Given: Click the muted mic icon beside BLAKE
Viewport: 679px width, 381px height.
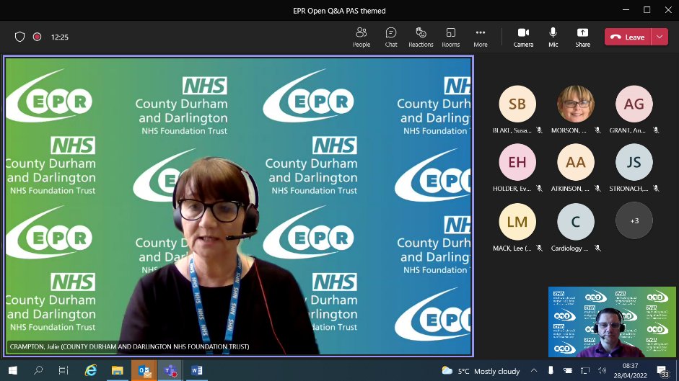Looking at the screenshot, I should tap(539, 130).
